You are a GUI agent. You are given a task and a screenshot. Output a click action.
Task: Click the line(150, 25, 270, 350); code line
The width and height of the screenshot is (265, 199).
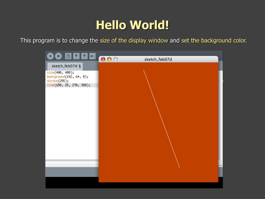click(x=68, y=85)
